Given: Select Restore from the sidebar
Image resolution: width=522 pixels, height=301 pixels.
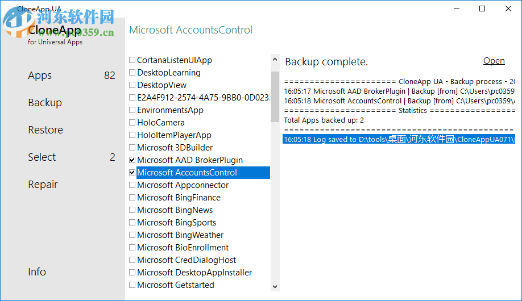Looking at the screenshot, I should 45,130.
